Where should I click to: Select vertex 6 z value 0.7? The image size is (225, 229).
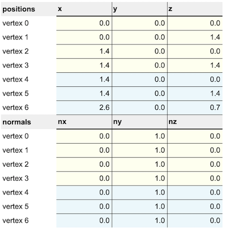[x=195, y=108]
